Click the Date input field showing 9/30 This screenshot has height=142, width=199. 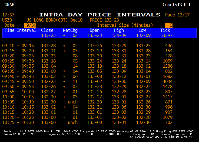(30, 25)
